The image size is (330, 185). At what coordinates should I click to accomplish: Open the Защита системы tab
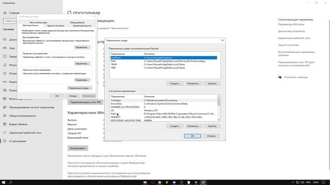point(56,26)
